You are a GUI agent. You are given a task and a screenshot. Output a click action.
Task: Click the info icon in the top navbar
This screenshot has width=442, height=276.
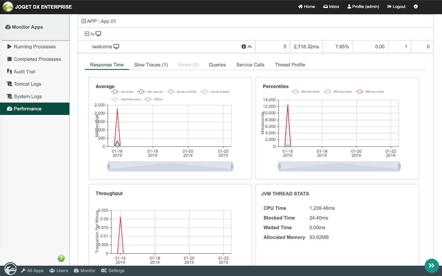click(415, 7)
